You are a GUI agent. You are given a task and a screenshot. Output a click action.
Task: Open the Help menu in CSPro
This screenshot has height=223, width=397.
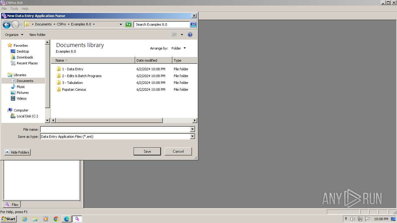(x=25, y=9)
